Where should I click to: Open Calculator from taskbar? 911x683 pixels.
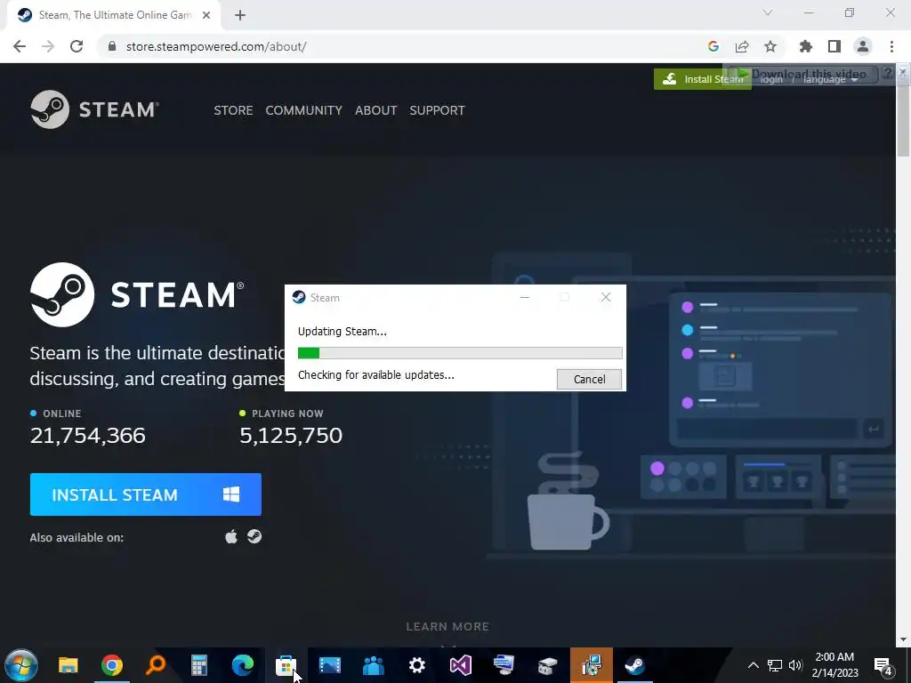click(198, 665)
